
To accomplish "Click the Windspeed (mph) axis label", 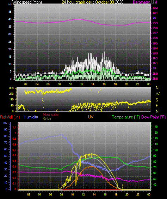I will 27,2.
